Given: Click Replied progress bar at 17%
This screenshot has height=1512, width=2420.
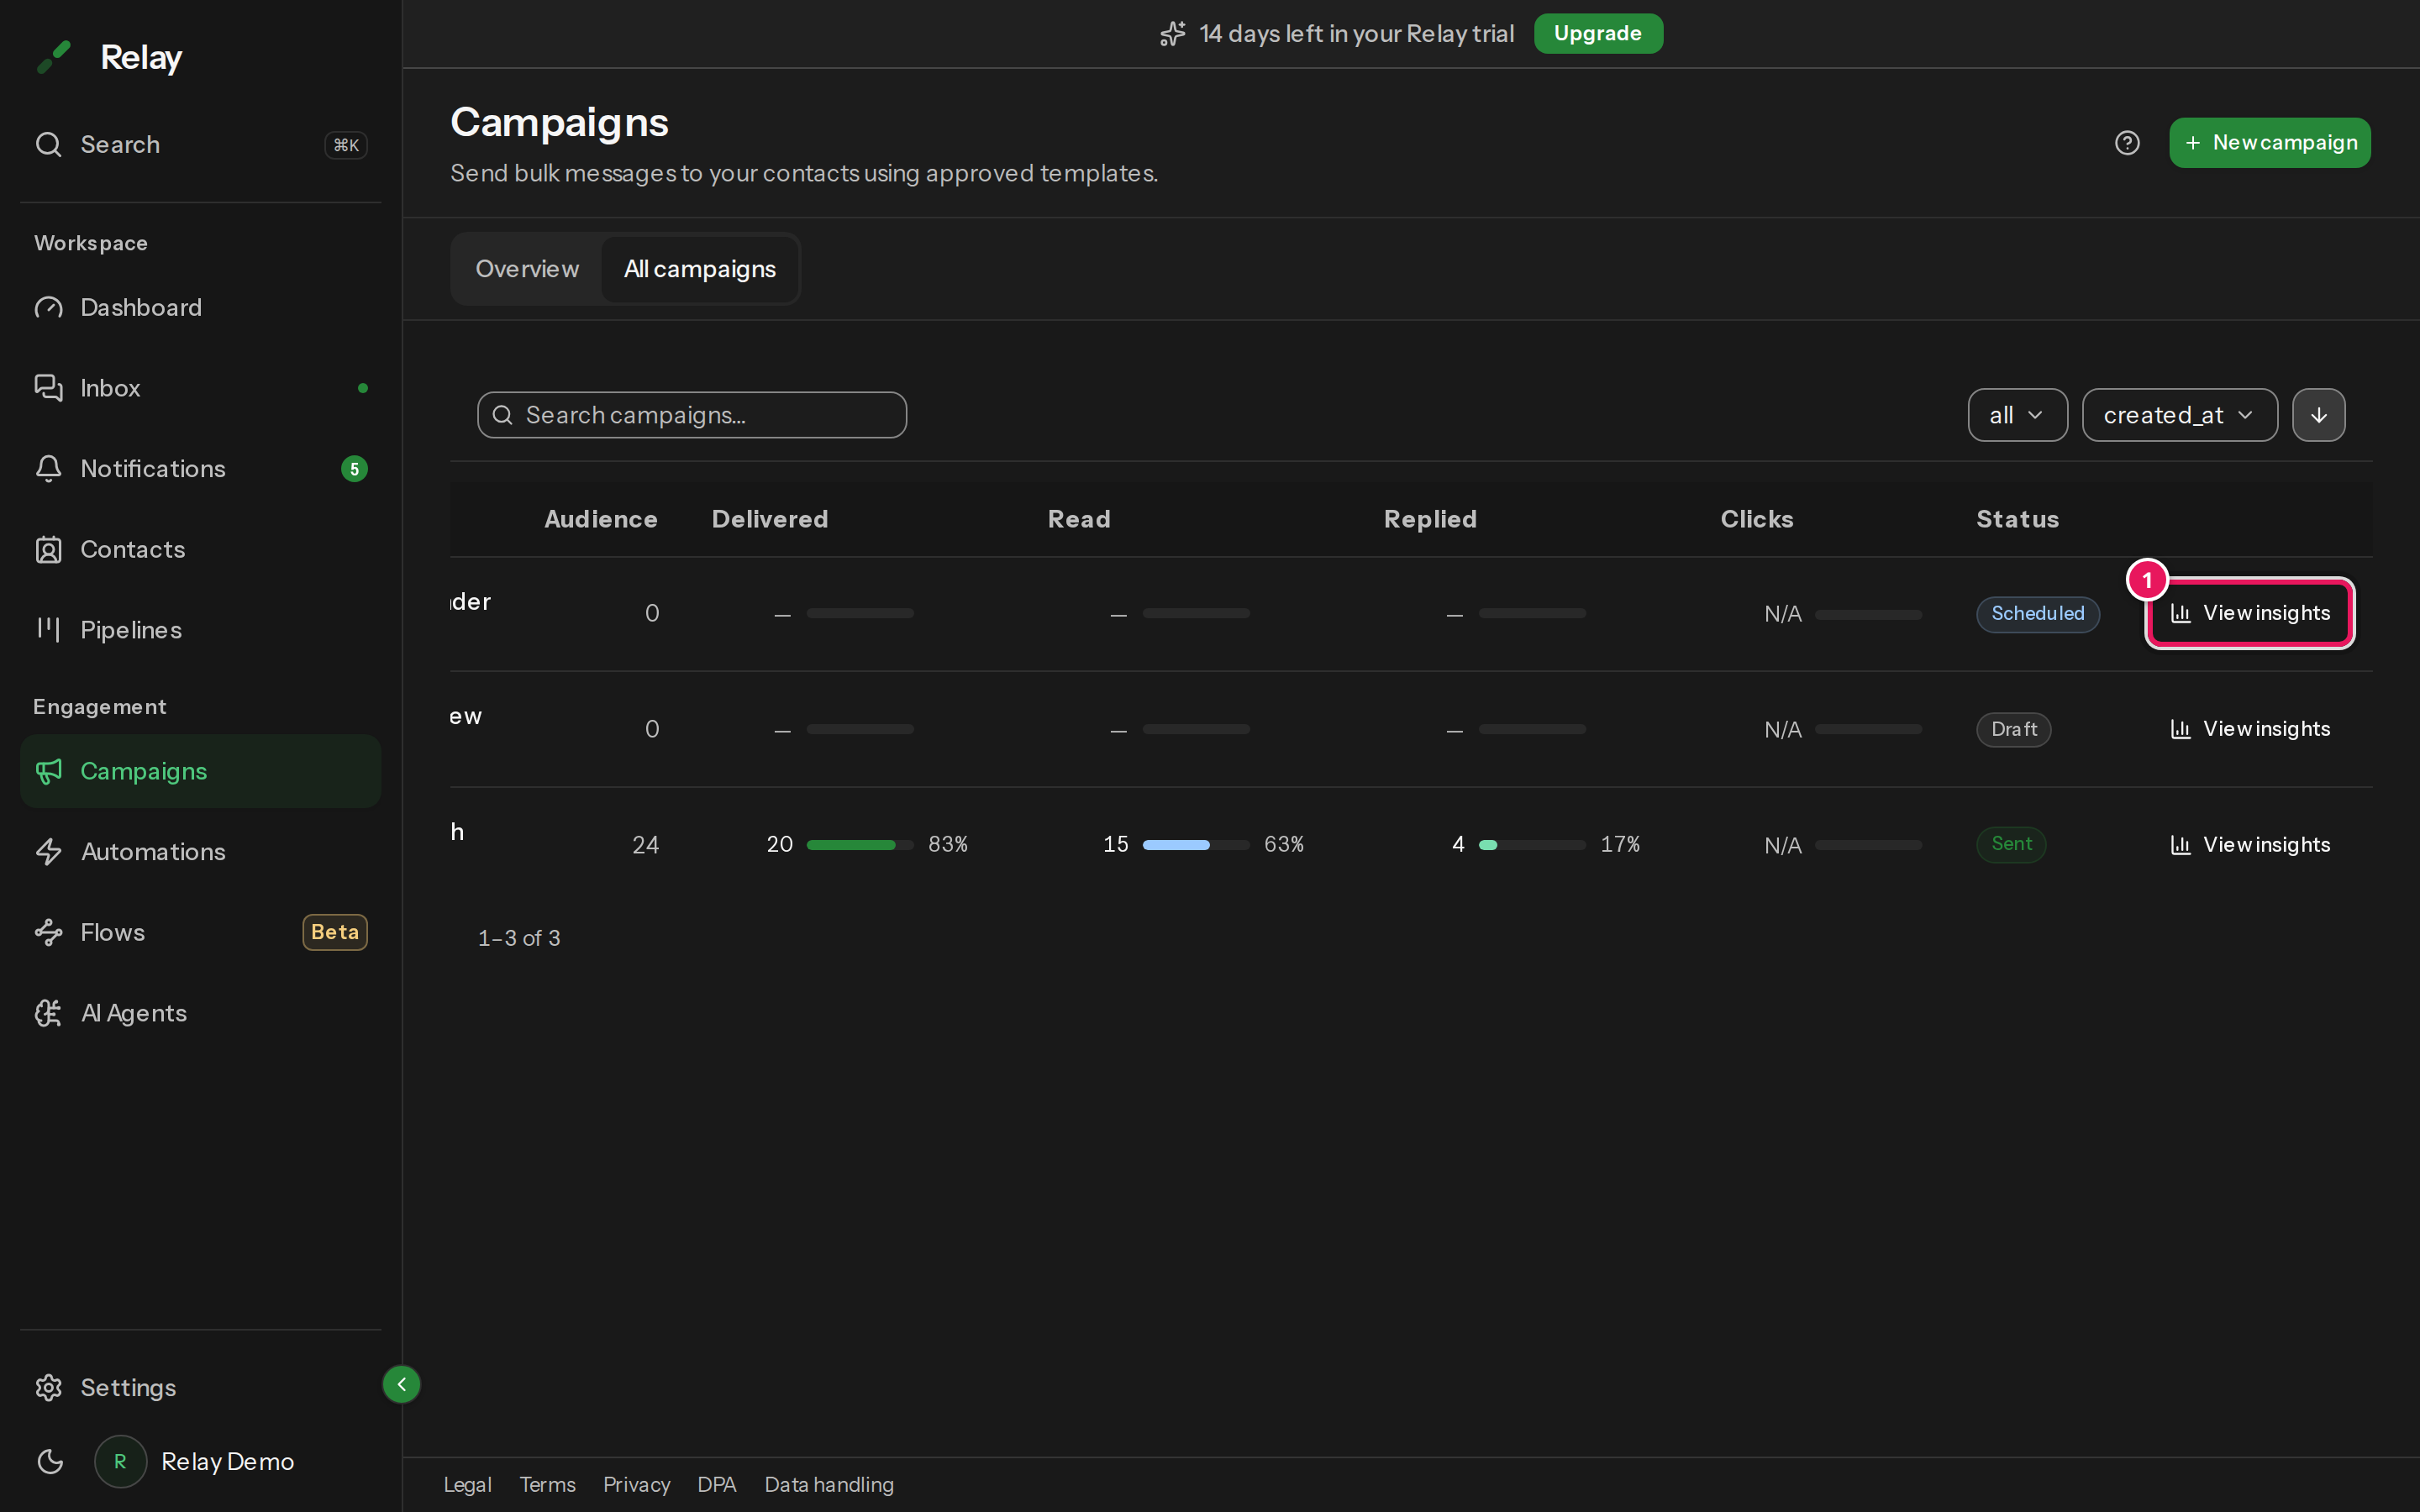Looking at the screenshot, I should [1532, 845].
